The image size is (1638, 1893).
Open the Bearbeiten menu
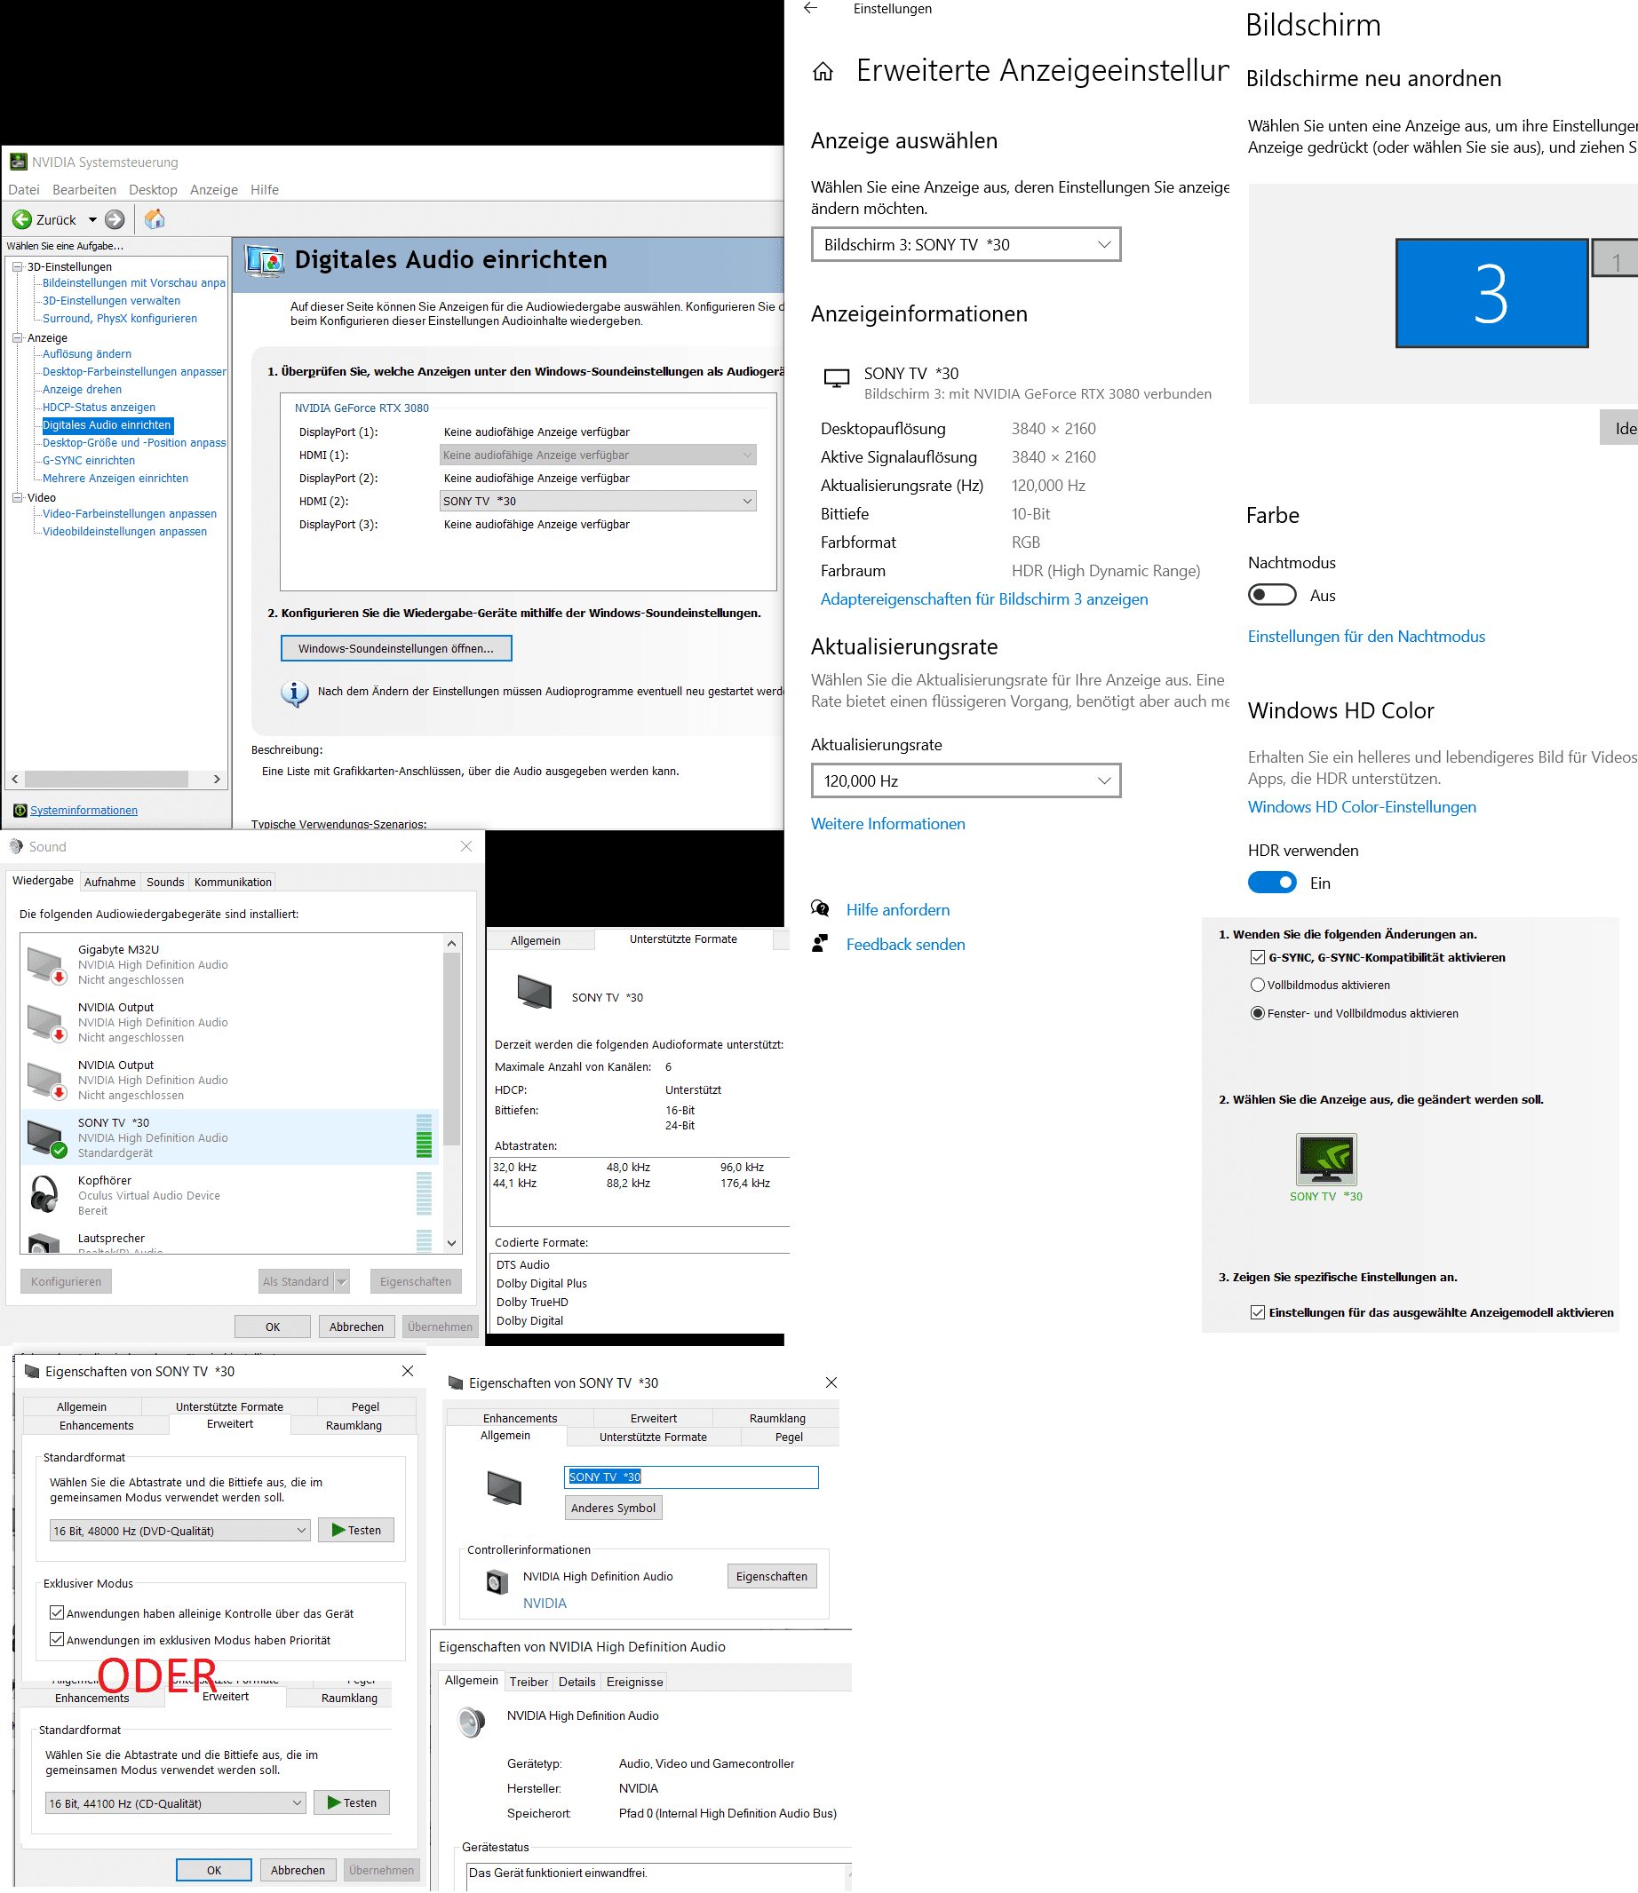[x=84, y=190]
